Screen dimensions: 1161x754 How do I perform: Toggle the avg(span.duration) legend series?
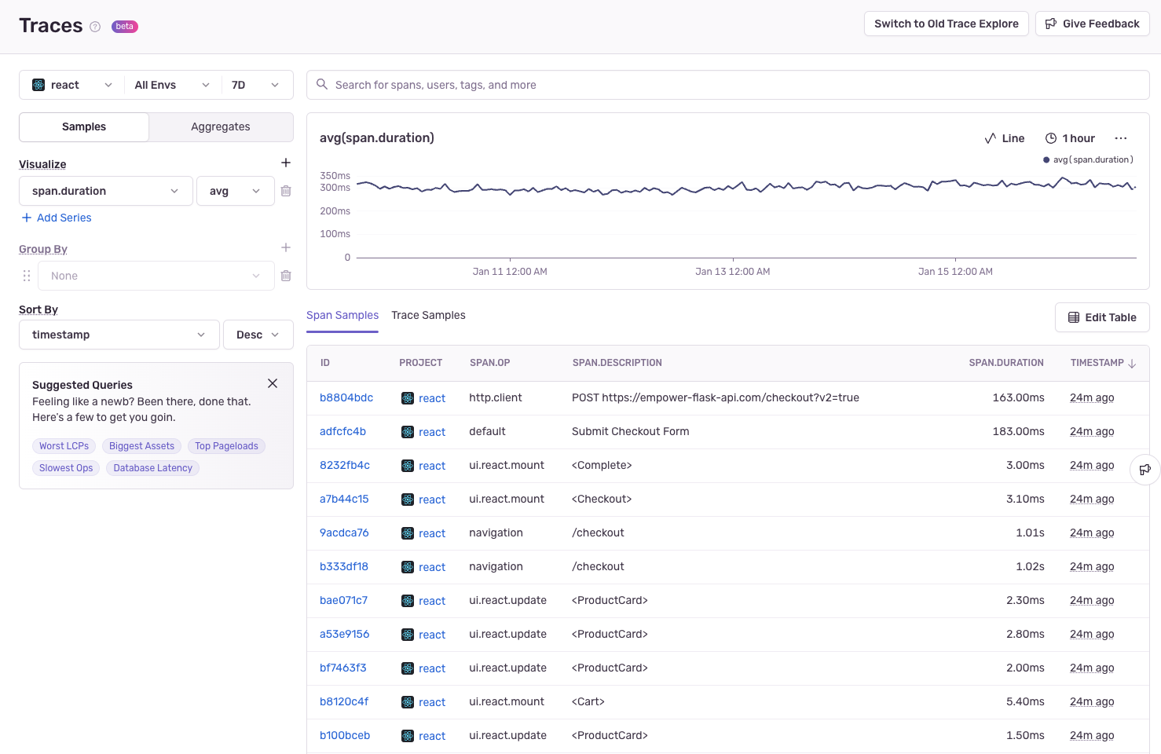coord(1088,159)
